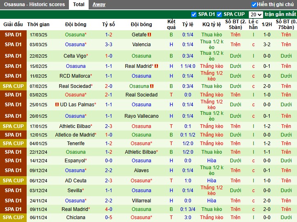The width and height of the screenshot is (297, 222).
Task: Click the date 06/12/24
Action: (39, 181)
